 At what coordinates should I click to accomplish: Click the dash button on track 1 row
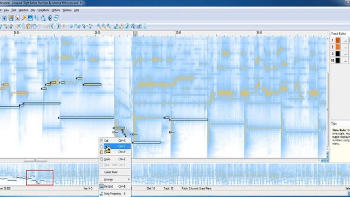click(x=345, y=40)
